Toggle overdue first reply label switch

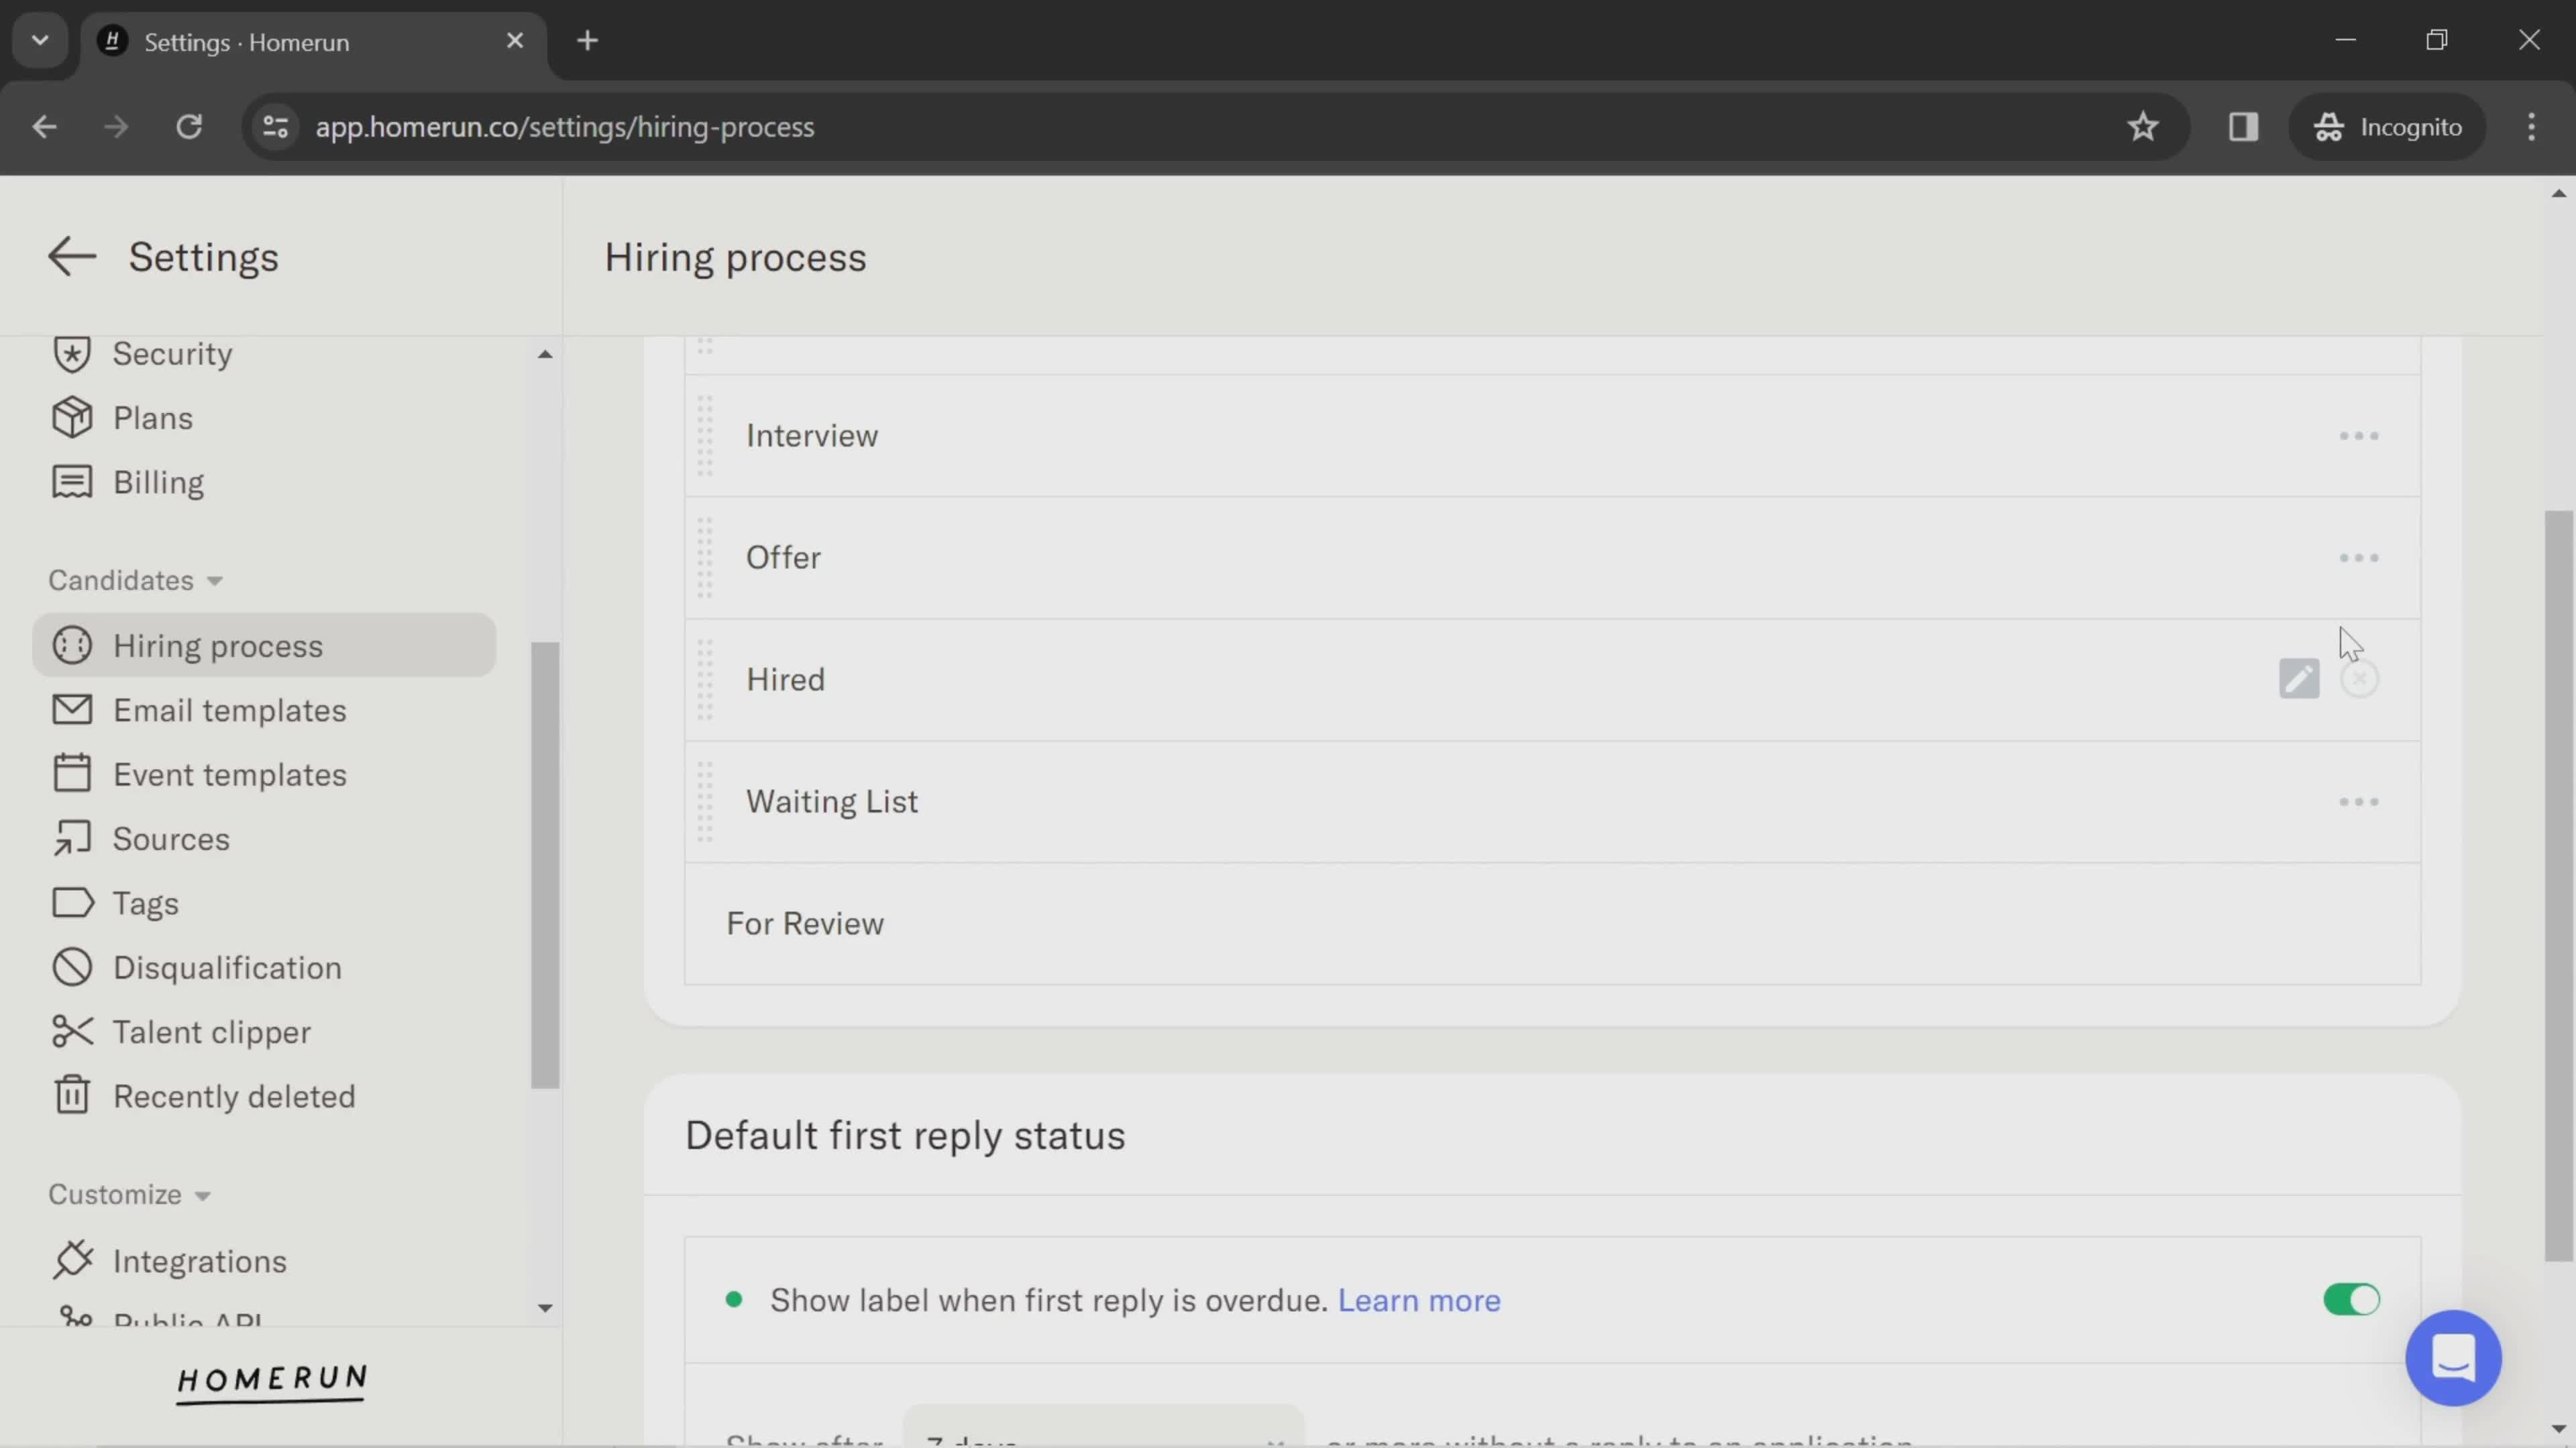click(2351, 1299)
